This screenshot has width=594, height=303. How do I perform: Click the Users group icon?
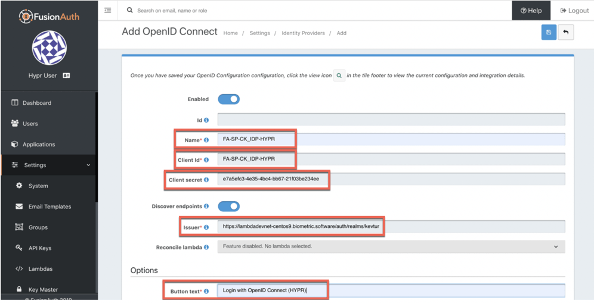click(x=15, y=123)
